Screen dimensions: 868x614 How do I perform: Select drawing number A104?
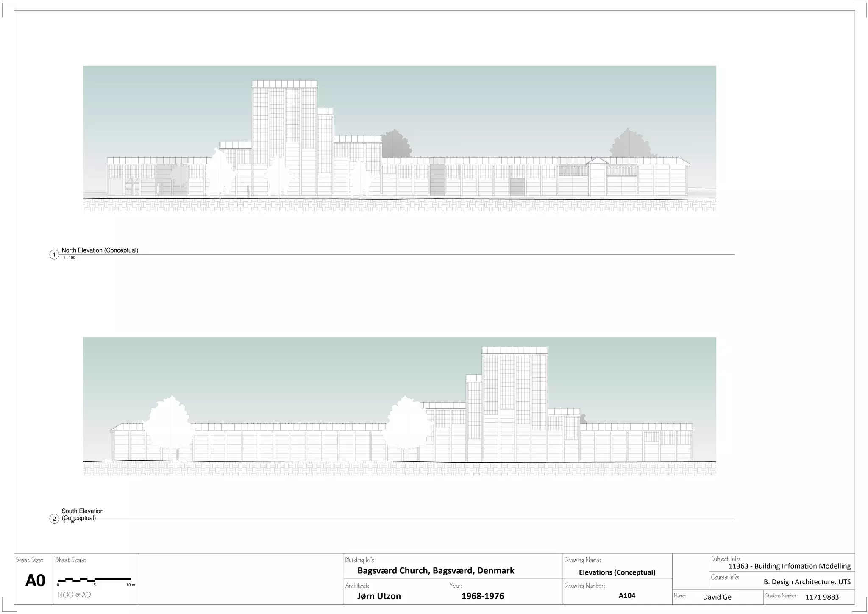pyautogui.click(x=627, y=595)
